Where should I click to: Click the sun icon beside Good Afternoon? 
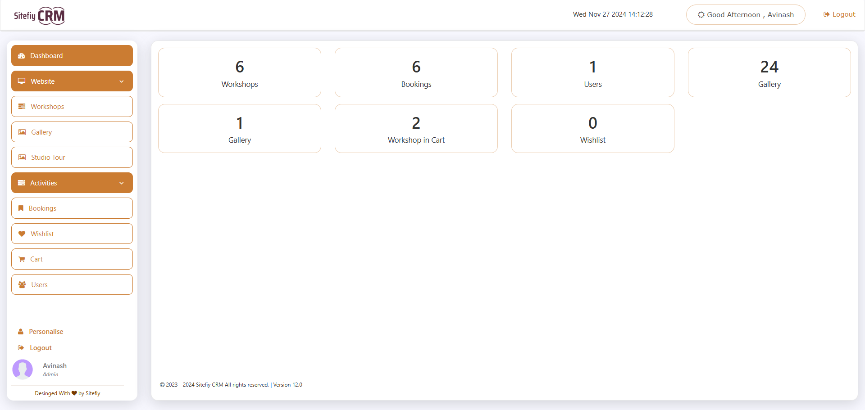pyautogui.click(x=701, y=15)
